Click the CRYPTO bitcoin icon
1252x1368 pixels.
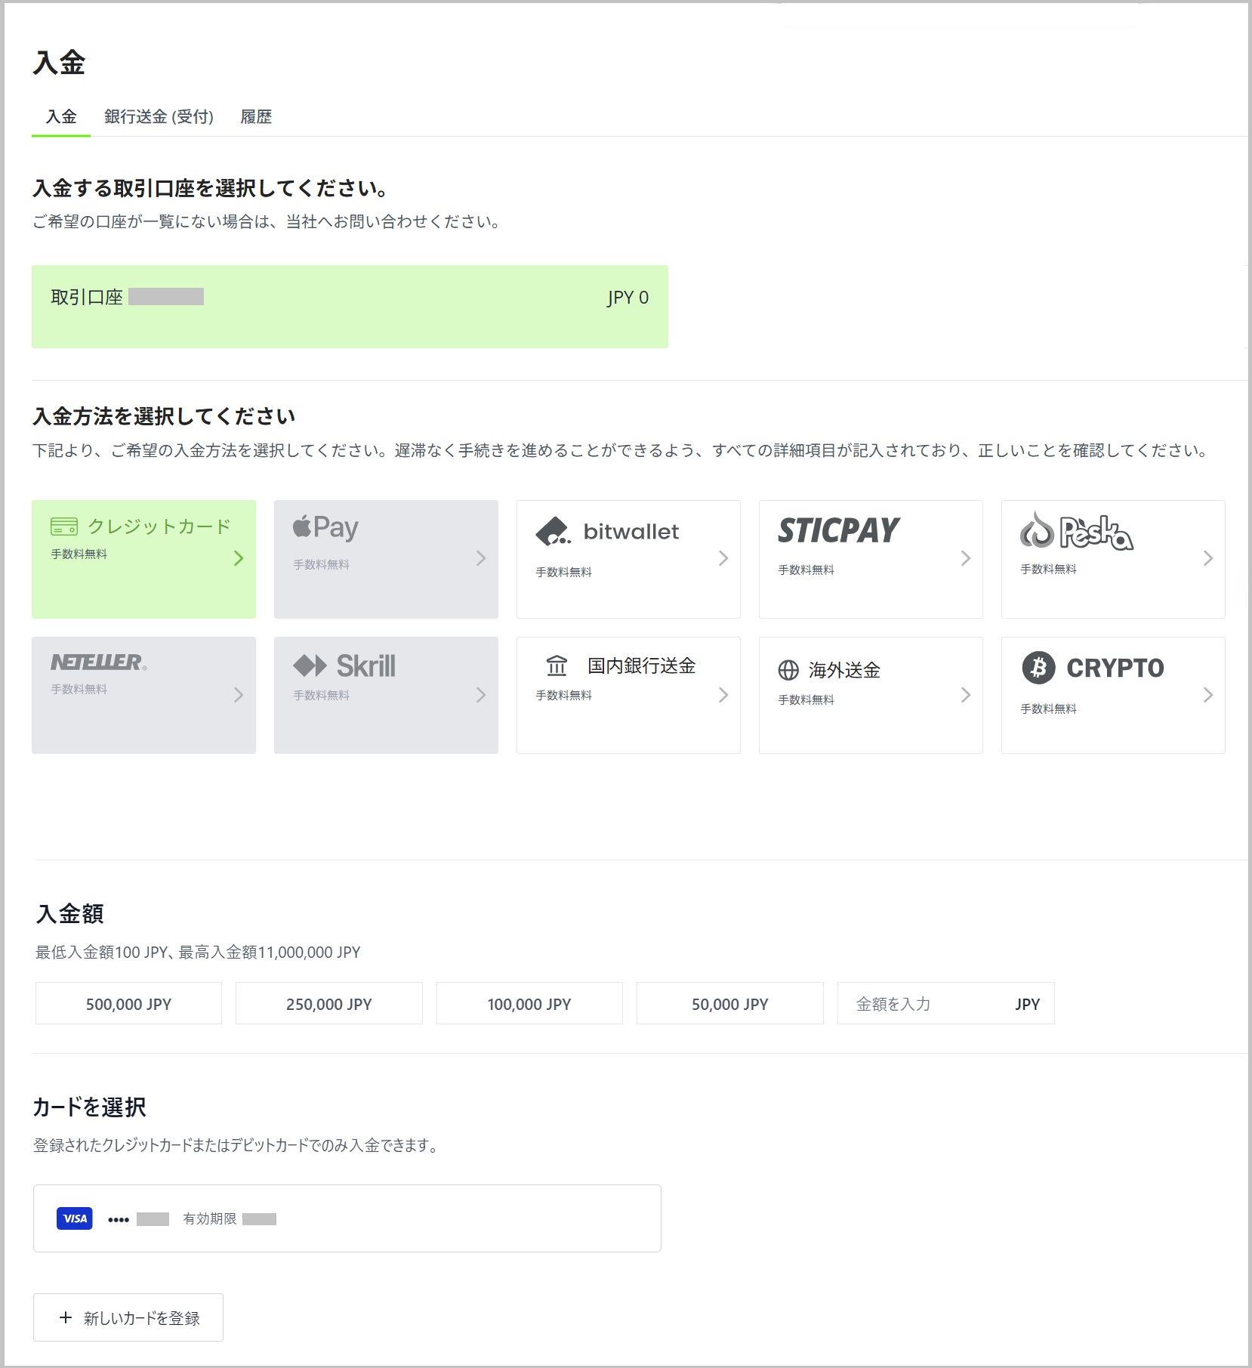click(x=1038, y=668)
